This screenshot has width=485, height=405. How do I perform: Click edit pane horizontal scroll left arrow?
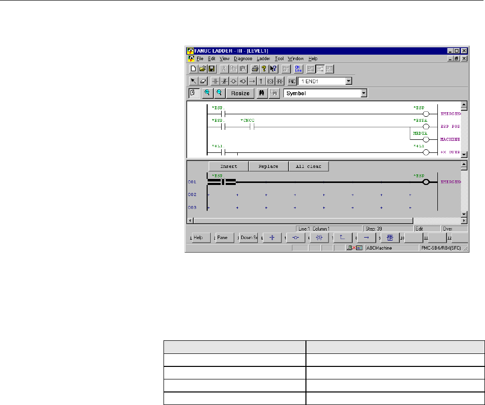coord(191,221)
